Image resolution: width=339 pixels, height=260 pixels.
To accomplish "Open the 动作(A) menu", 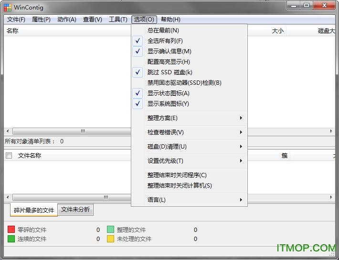I will [x=67, y=20].
